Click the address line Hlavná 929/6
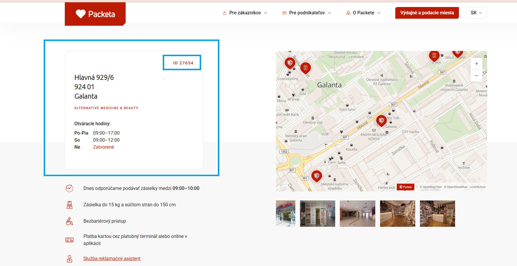The height and width of the screenshot is (266, 517). [94, 78]
